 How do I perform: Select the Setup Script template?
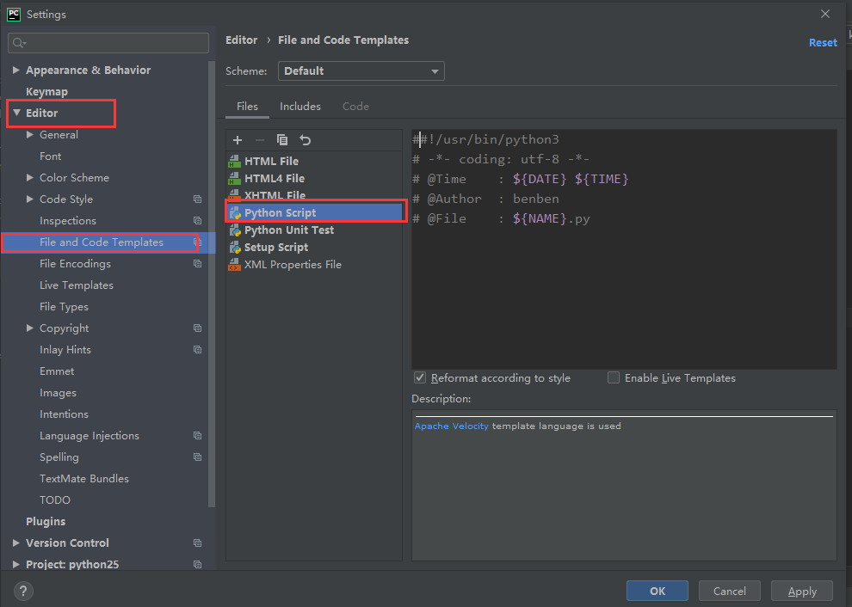point(275,248)
